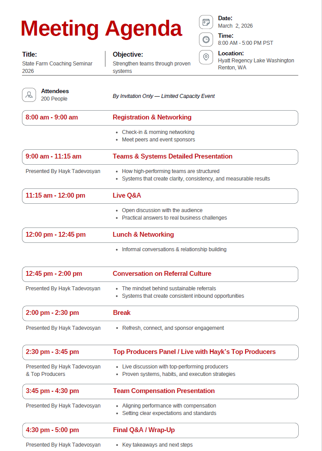Click the 8:00 am - 9:00 am time slot
Image resolution: width=322 pixels, height=451 pixels.
click(51, 118)
